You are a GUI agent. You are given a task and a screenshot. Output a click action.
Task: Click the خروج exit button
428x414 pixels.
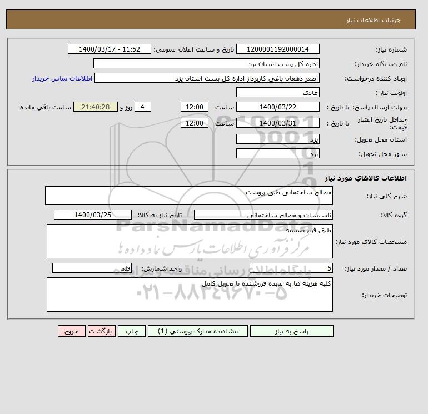[x=72, y=331]
